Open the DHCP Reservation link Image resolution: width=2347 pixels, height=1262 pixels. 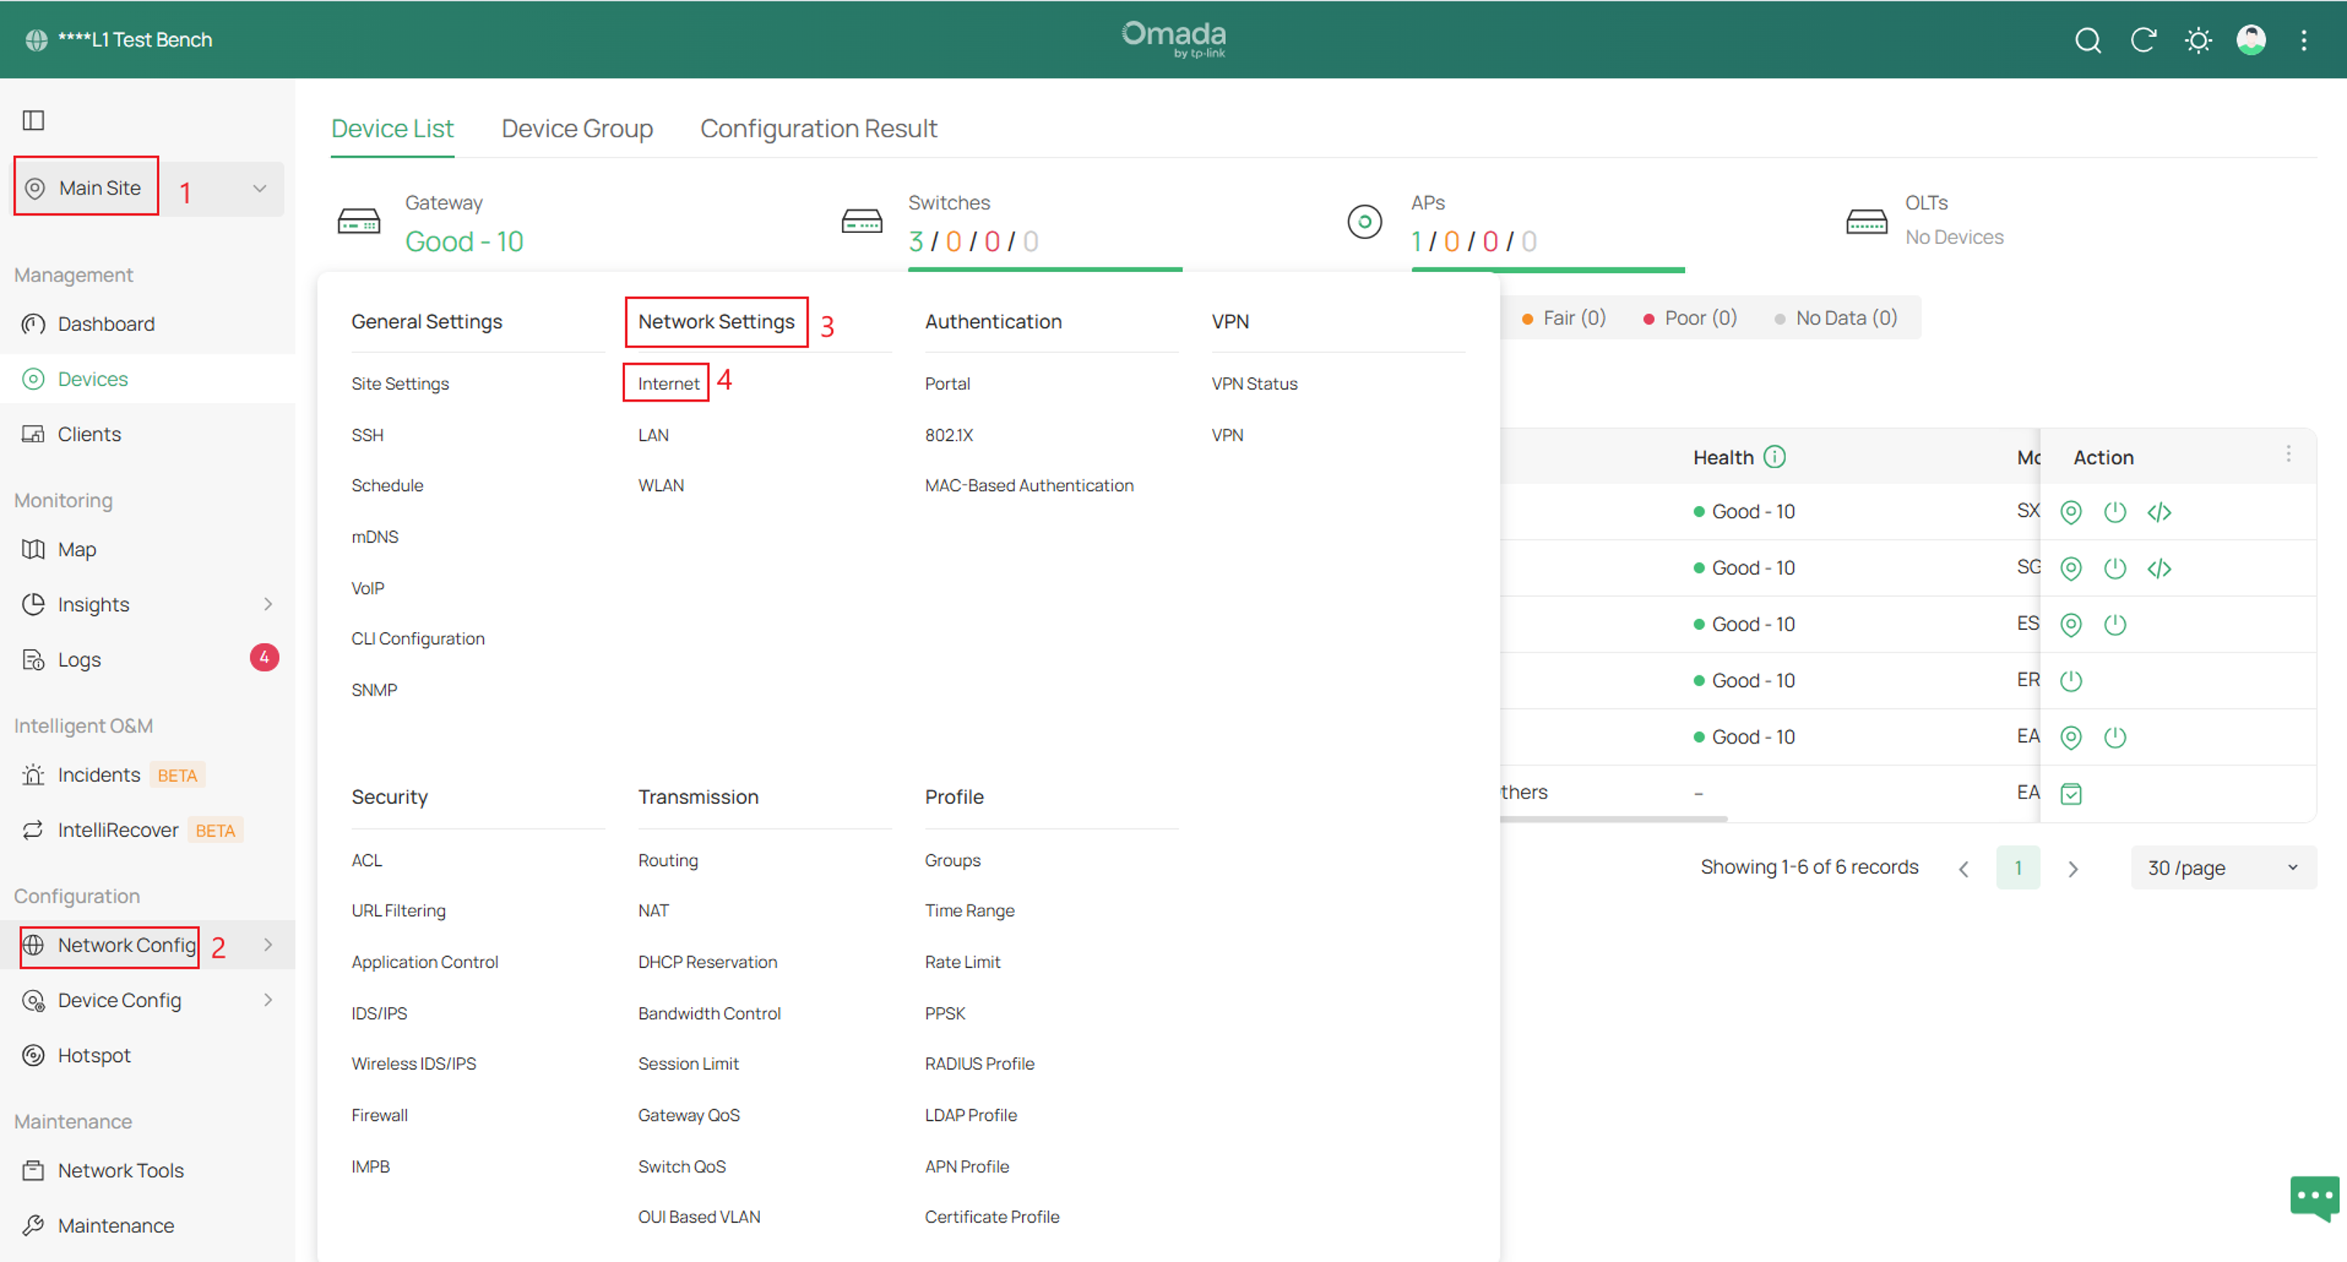(707, 962)
